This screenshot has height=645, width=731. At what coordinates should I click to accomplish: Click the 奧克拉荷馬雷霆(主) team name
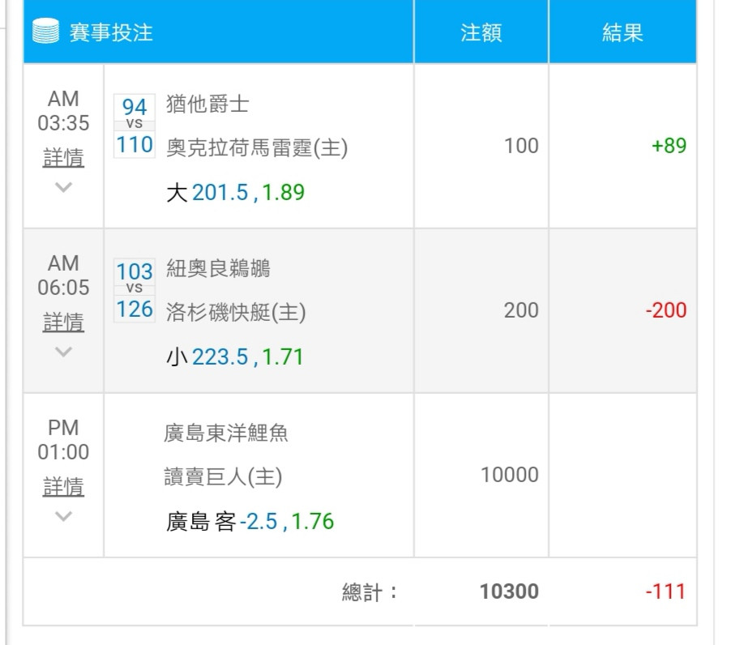[x=257, y=148]
